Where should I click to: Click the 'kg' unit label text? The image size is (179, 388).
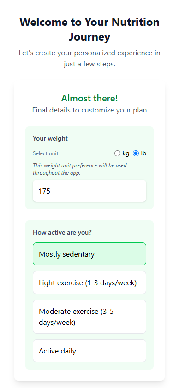(x=126, y=153)
